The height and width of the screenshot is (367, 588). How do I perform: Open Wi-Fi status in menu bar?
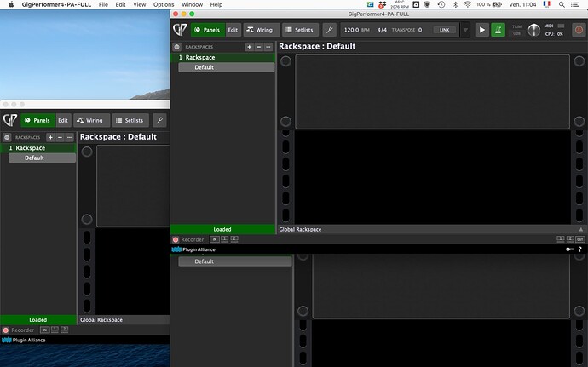tap(468, 4)
